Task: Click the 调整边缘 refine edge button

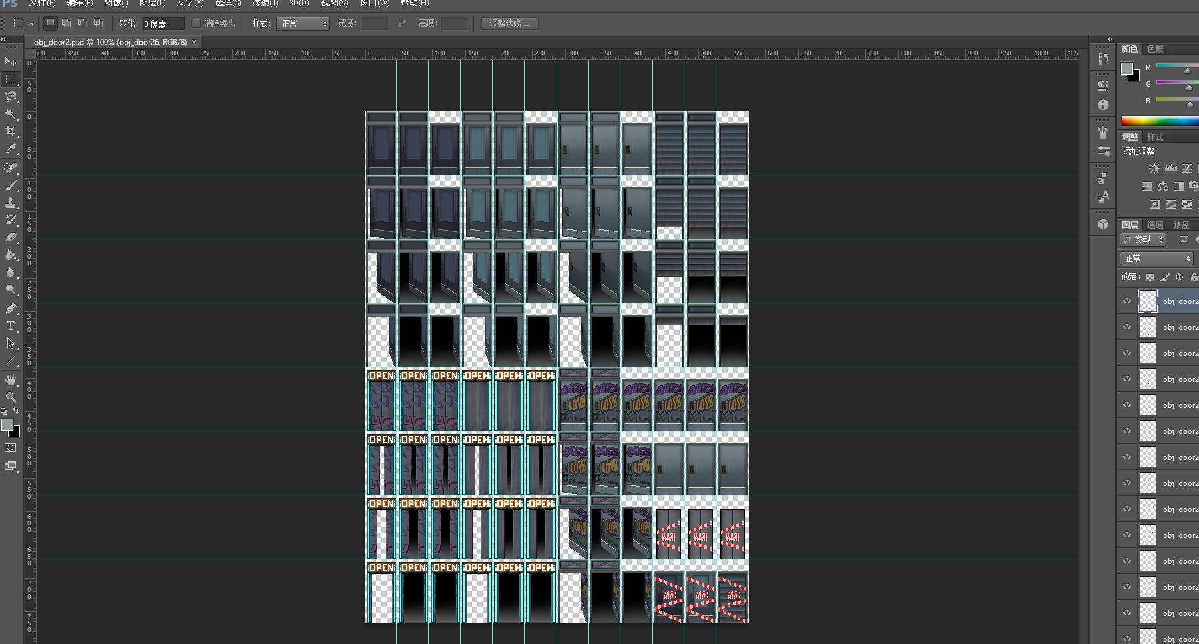Action: point(509,23)
